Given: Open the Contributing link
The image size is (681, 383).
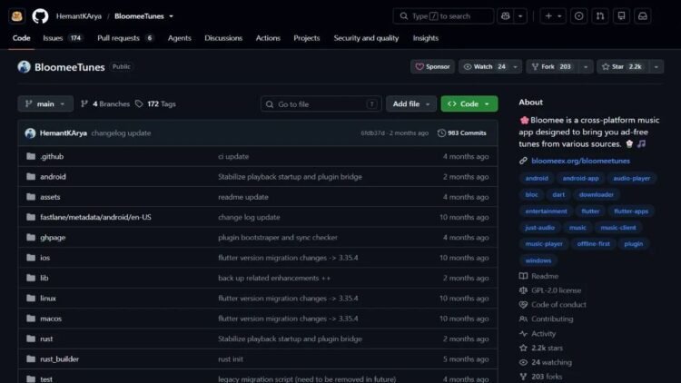Looking at the screenshot, I should pyautogui.click(x=552, y=319).
